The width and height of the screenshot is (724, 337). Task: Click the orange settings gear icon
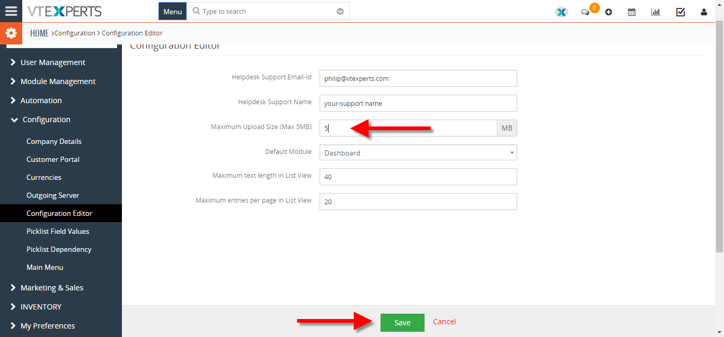tap(11, 33)
